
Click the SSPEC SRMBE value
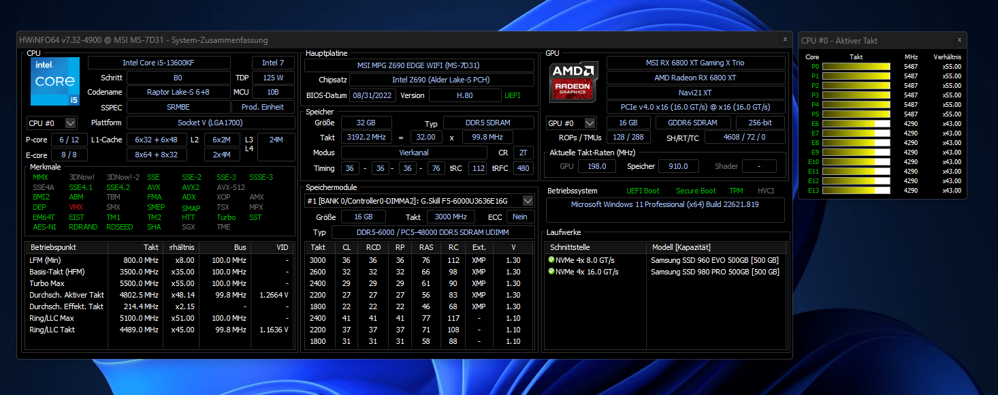[x=178, y=107]
